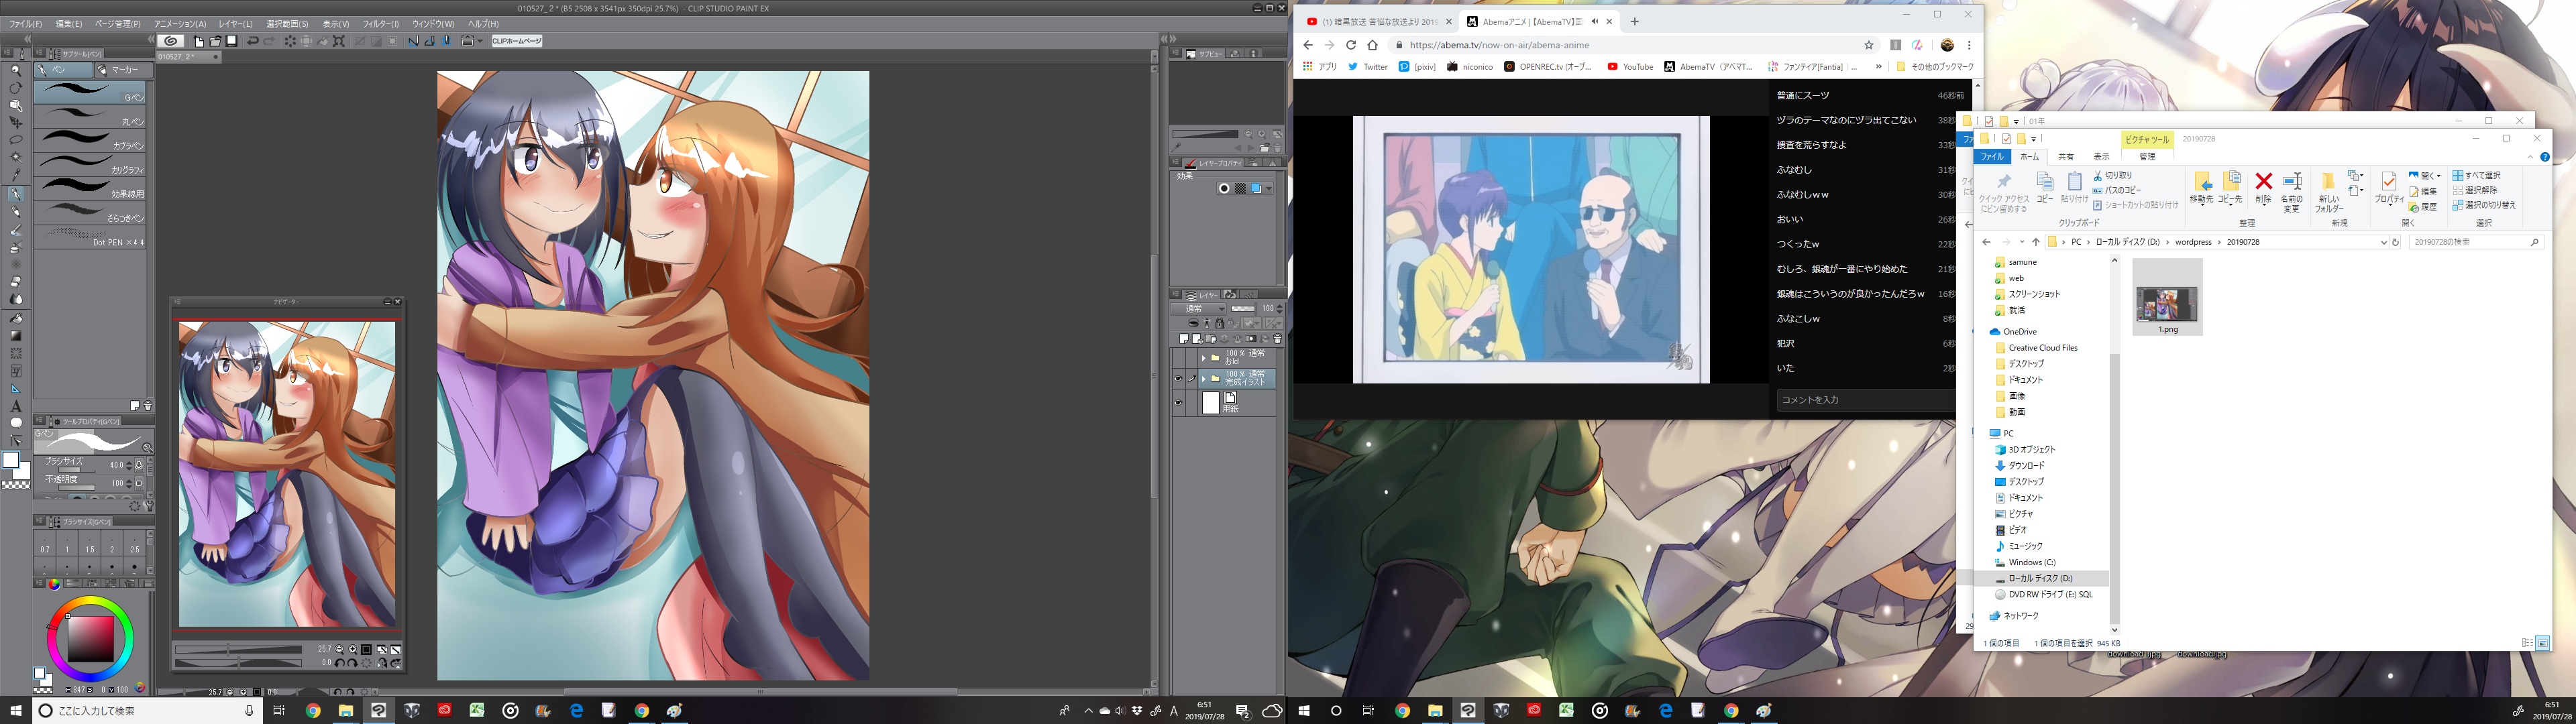The width and height of the screenshot is (2576, 724).
Task: Open the Explorer address bar history dropdown
Action: tap(2384, 242)
